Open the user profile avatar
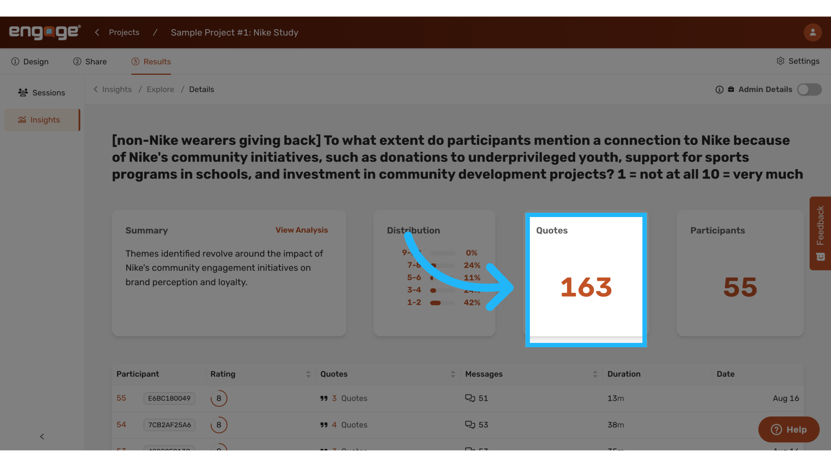Image resolution: width=831 pixels, height=467 pixels. 812,32
